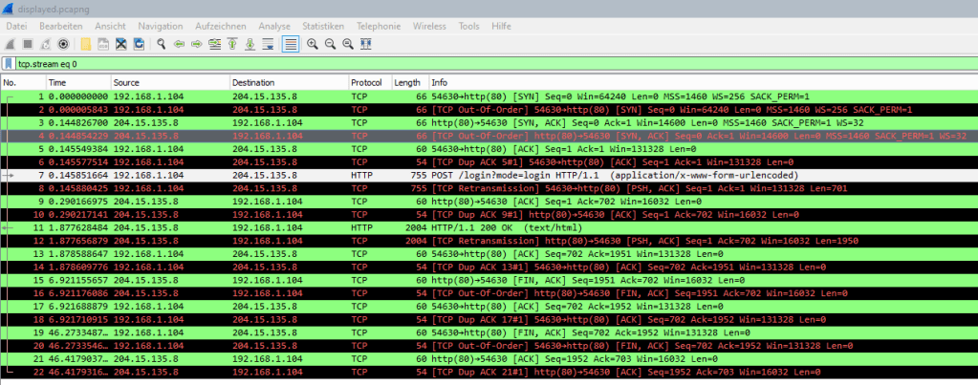Viewport: 978px width, 385px height.
Task: Jump to the first packet icon
Action: tap(233, 44)
